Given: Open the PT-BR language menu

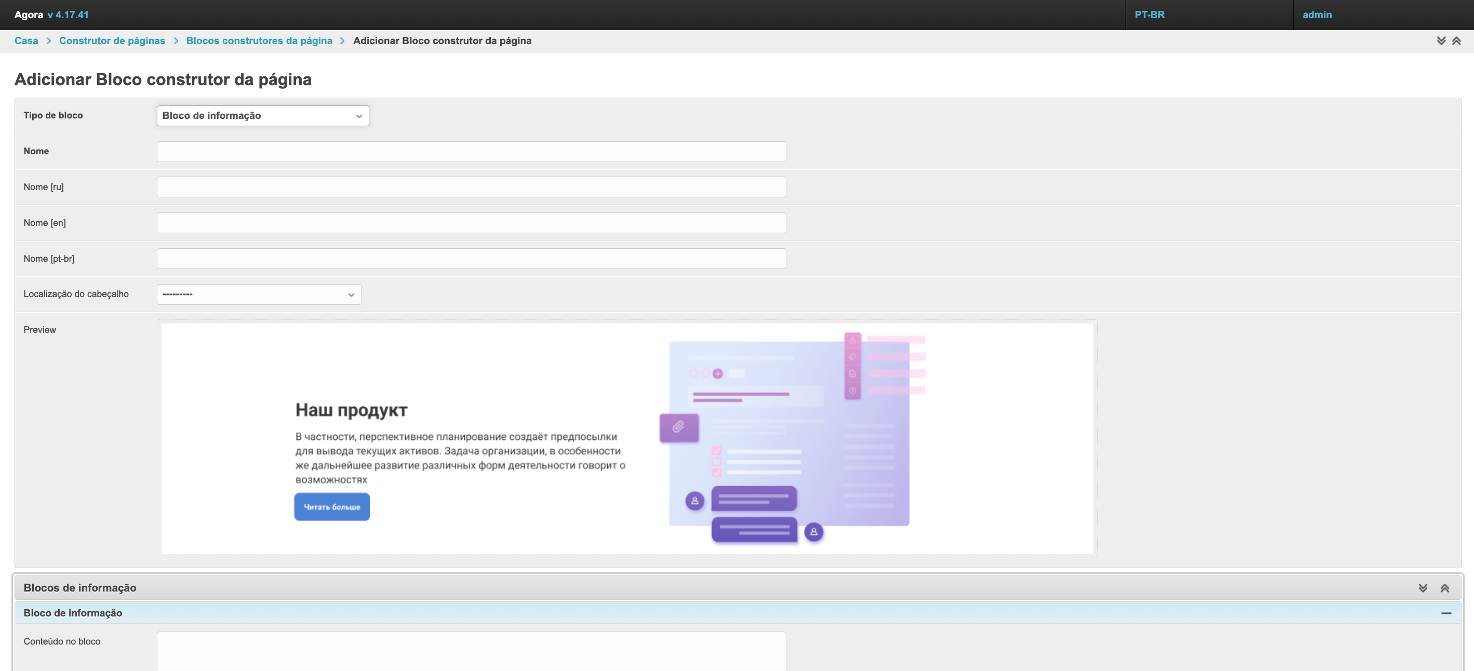Looking at the screenshot, I should pos(1149,15).
